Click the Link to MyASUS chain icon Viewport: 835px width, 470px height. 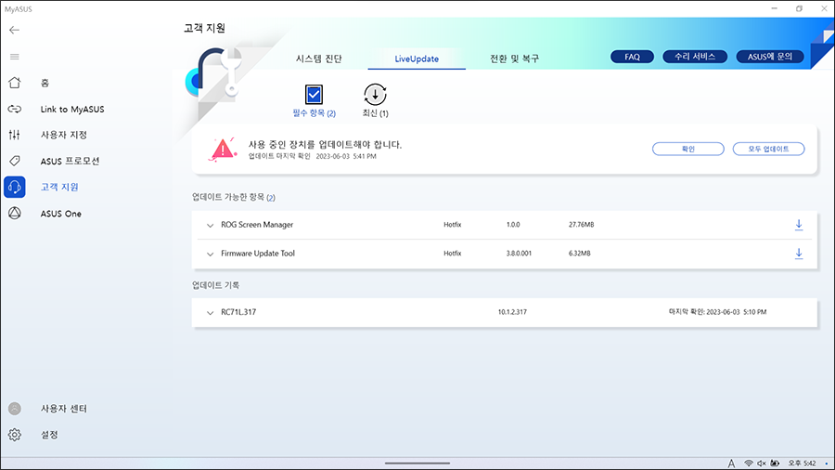coord(14,109)
